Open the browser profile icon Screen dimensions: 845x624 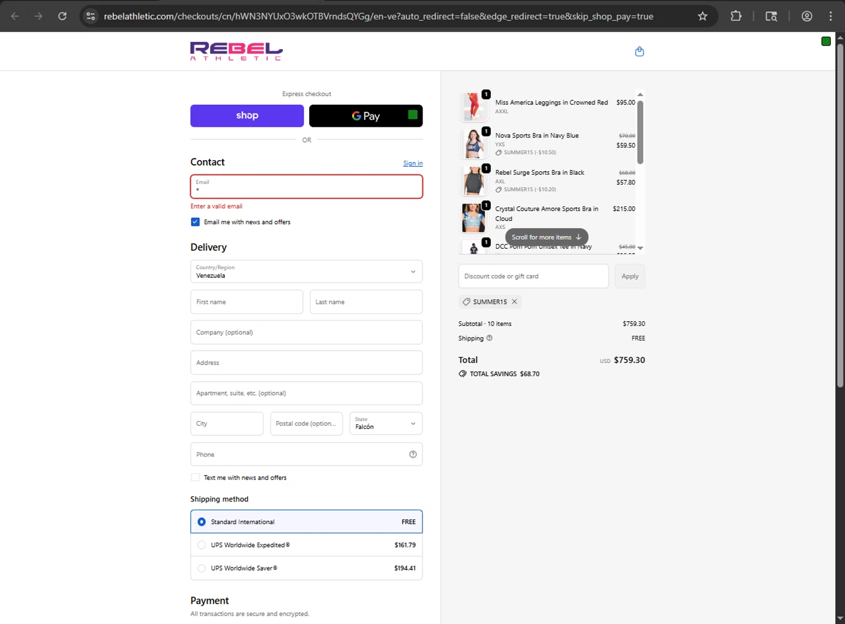(807, 16)
